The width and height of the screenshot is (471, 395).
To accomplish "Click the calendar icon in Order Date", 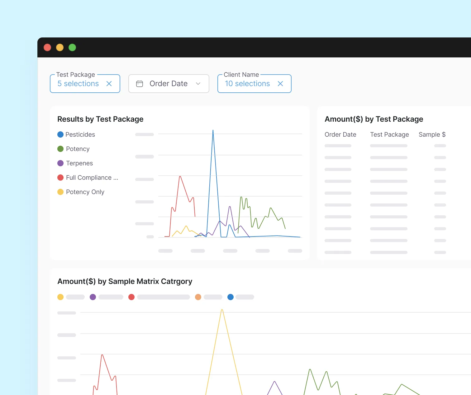I will coord(140,84).
